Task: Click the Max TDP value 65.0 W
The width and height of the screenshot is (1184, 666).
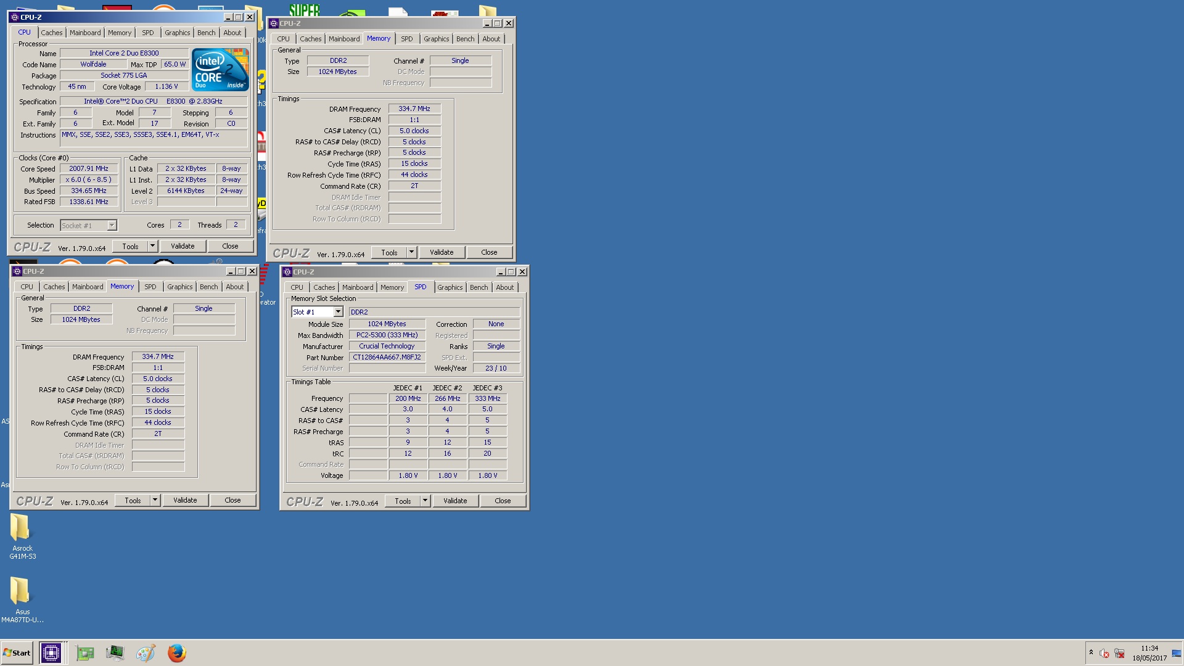Action: pyautogui.click(x=175, y=64)
